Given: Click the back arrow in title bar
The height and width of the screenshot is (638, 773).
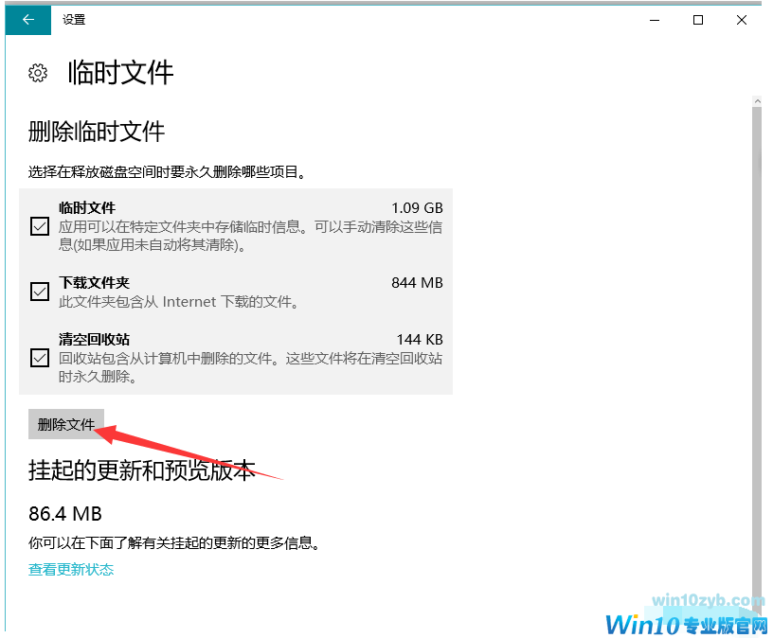Looking at the screenshot, I should [28, 20].
